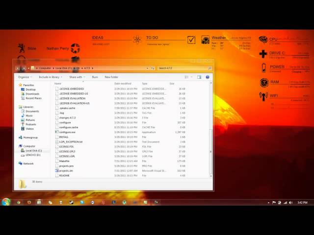The height and width of the screenshot is (235, 314).
Task: Select the INSTALL file
Action: click(64, 137)
